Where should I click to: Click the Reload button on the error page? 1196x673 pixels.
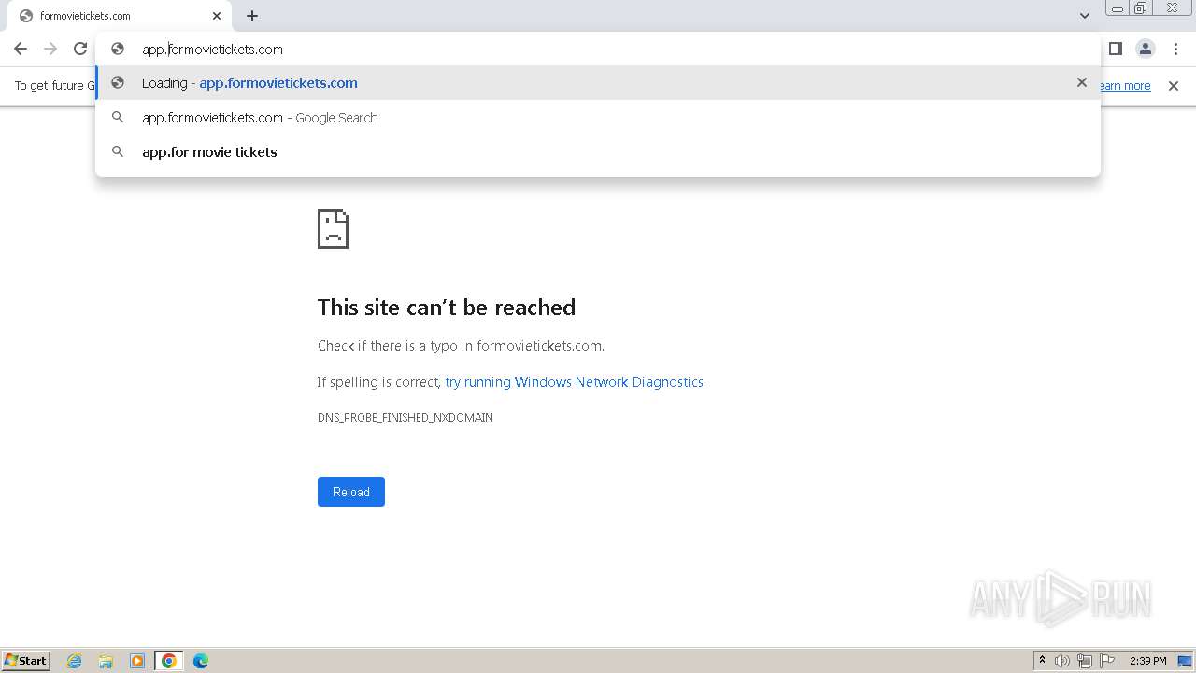(351, 492)
